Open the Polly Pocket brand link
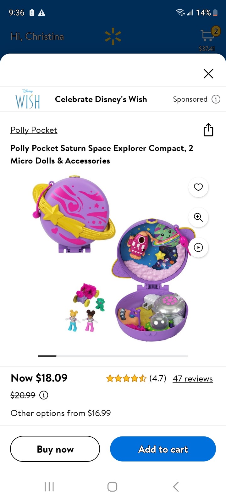 34,130
